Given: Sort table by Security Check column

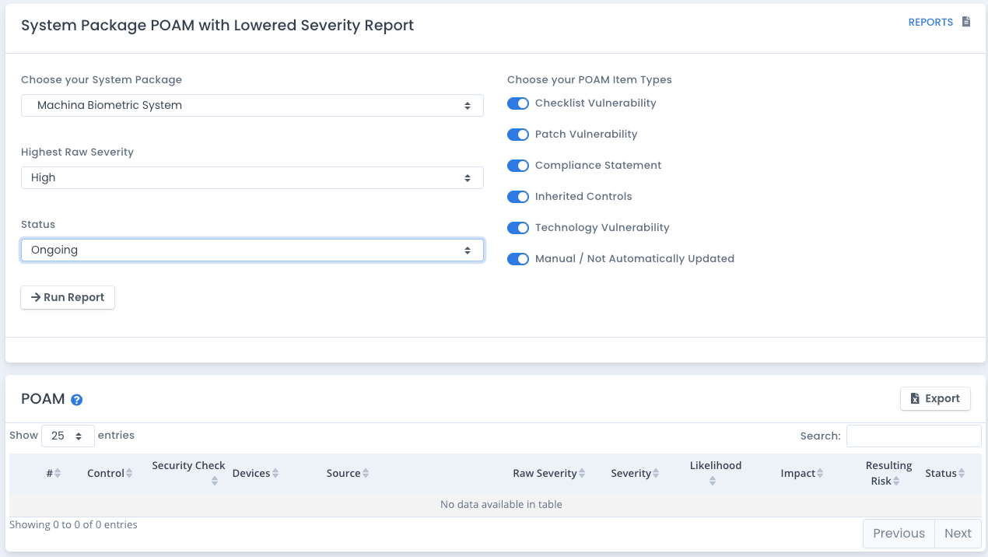Looking at the screenshot, I should (188, 473).
